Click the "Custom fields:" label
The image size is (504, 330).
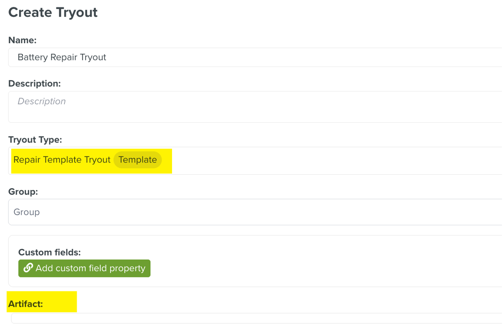pyautogui.click(x=49, y=252)
